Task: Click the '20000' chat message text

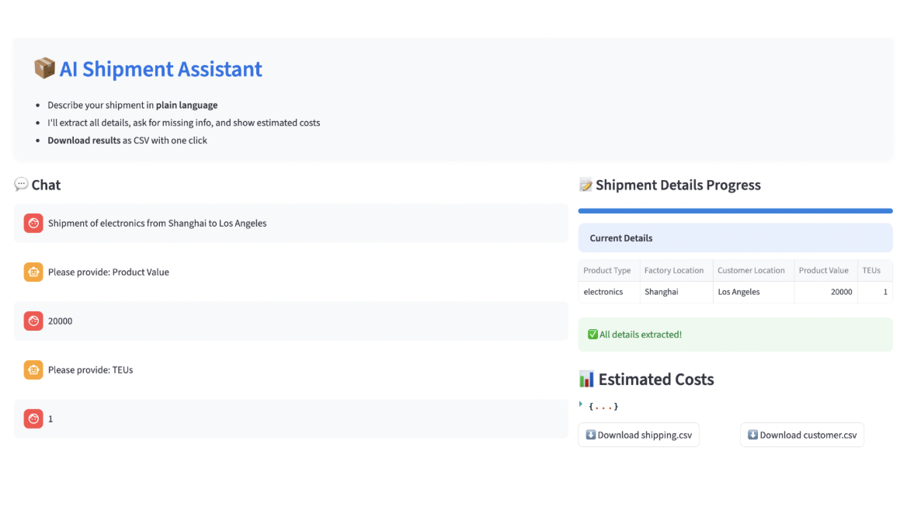Action: coord(60,321)
